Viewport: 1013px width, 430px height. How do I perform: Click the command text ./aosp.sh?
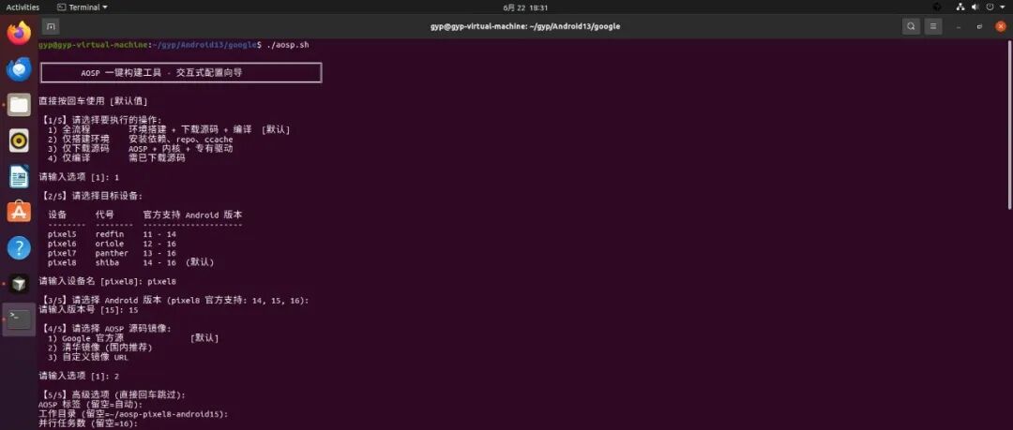287,45
